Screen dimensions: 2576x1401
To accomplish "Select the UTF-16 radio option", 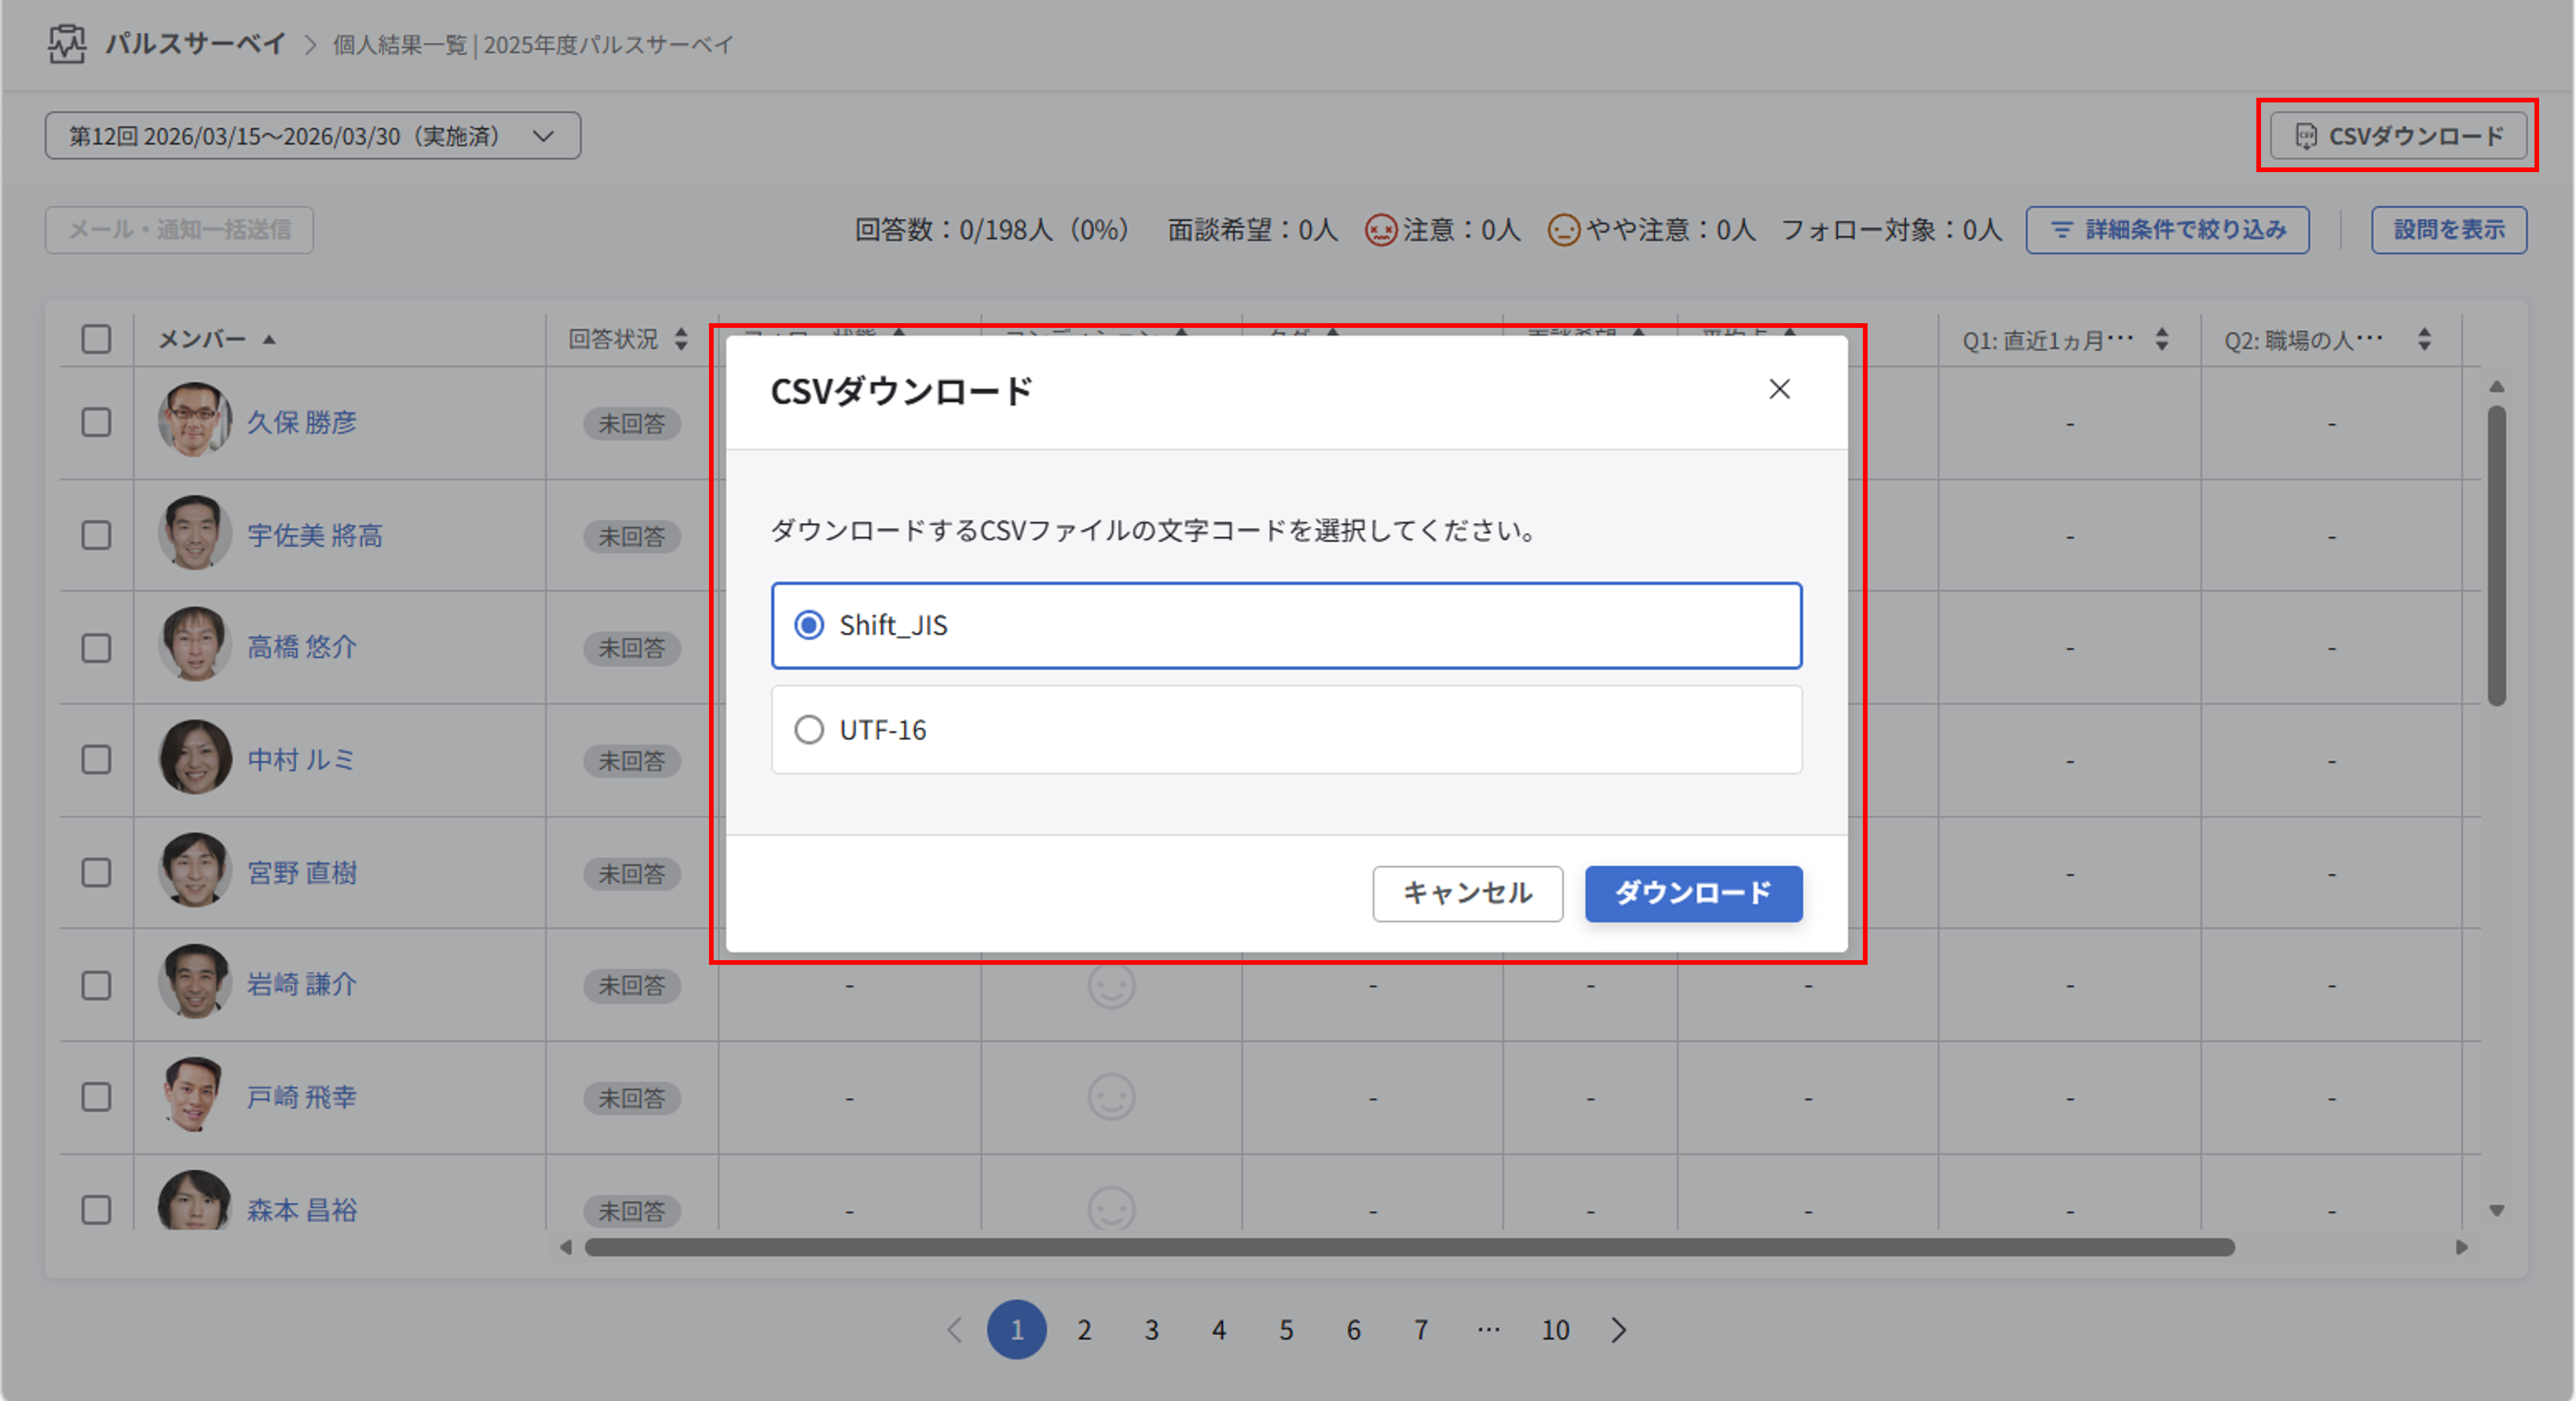I will pyautogui.click(x=1286, y=729).
